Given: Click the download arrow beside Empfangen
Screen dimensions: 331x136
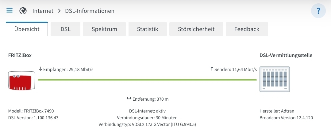Looking at the screenshot, I should pos(41,69).
